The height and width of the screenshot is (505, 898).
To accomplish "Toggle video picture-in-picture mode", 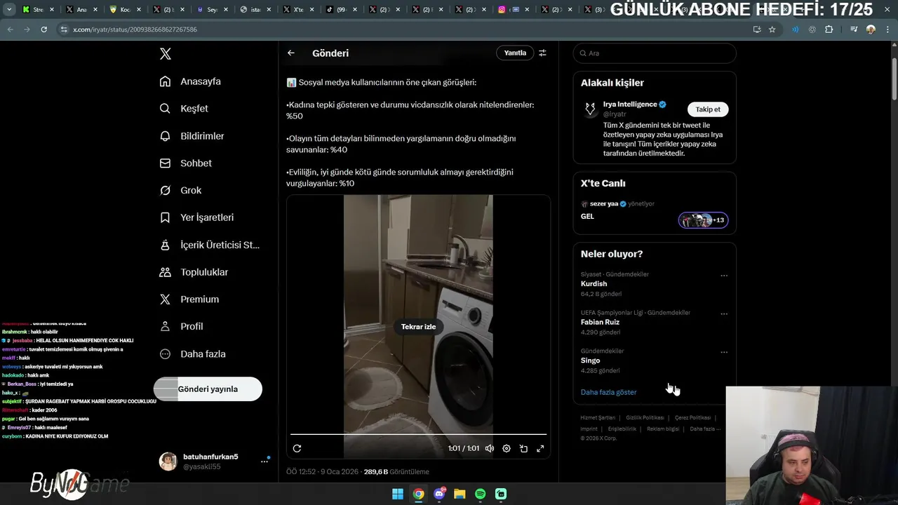I will point(523,448).
